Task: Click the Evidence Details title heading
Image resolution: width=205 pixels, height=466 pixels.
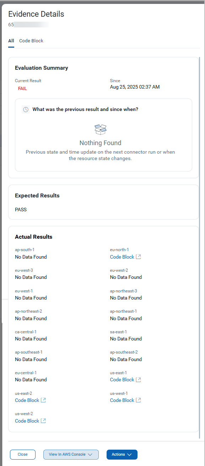Action: (36, 14)
